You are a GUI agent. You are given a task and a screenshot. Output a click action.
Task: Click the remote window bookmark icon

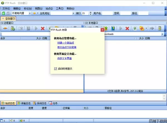[x=28, y=28]
